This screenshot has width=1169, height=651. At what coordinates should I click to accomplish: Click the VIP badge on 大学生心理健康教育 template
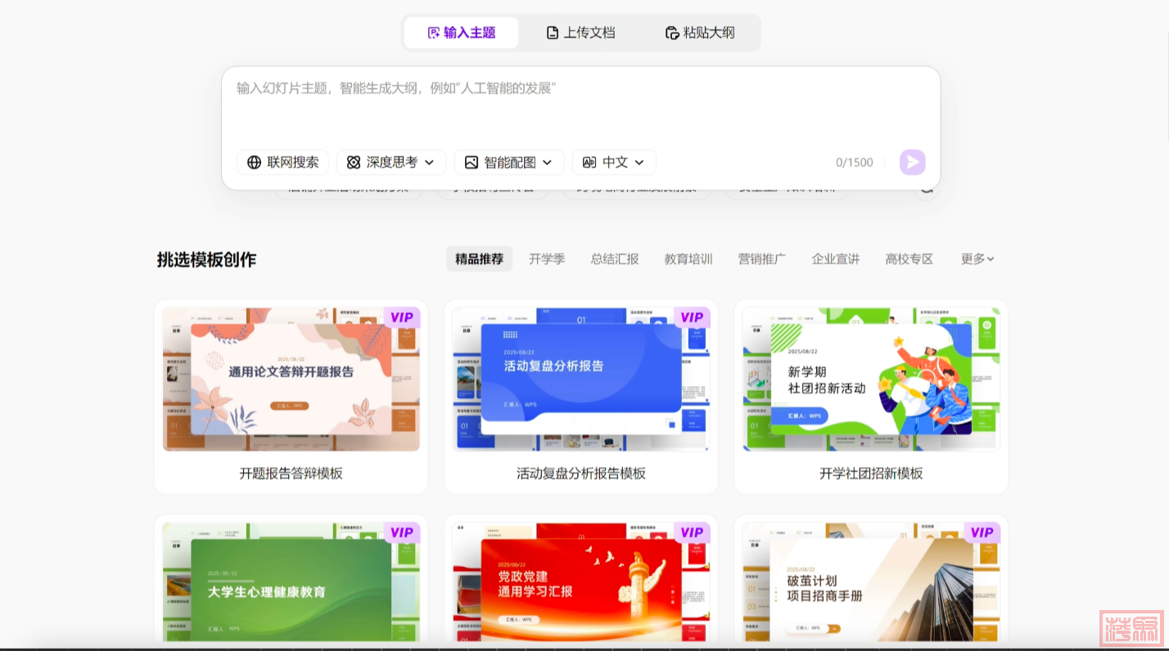point(401,532)
